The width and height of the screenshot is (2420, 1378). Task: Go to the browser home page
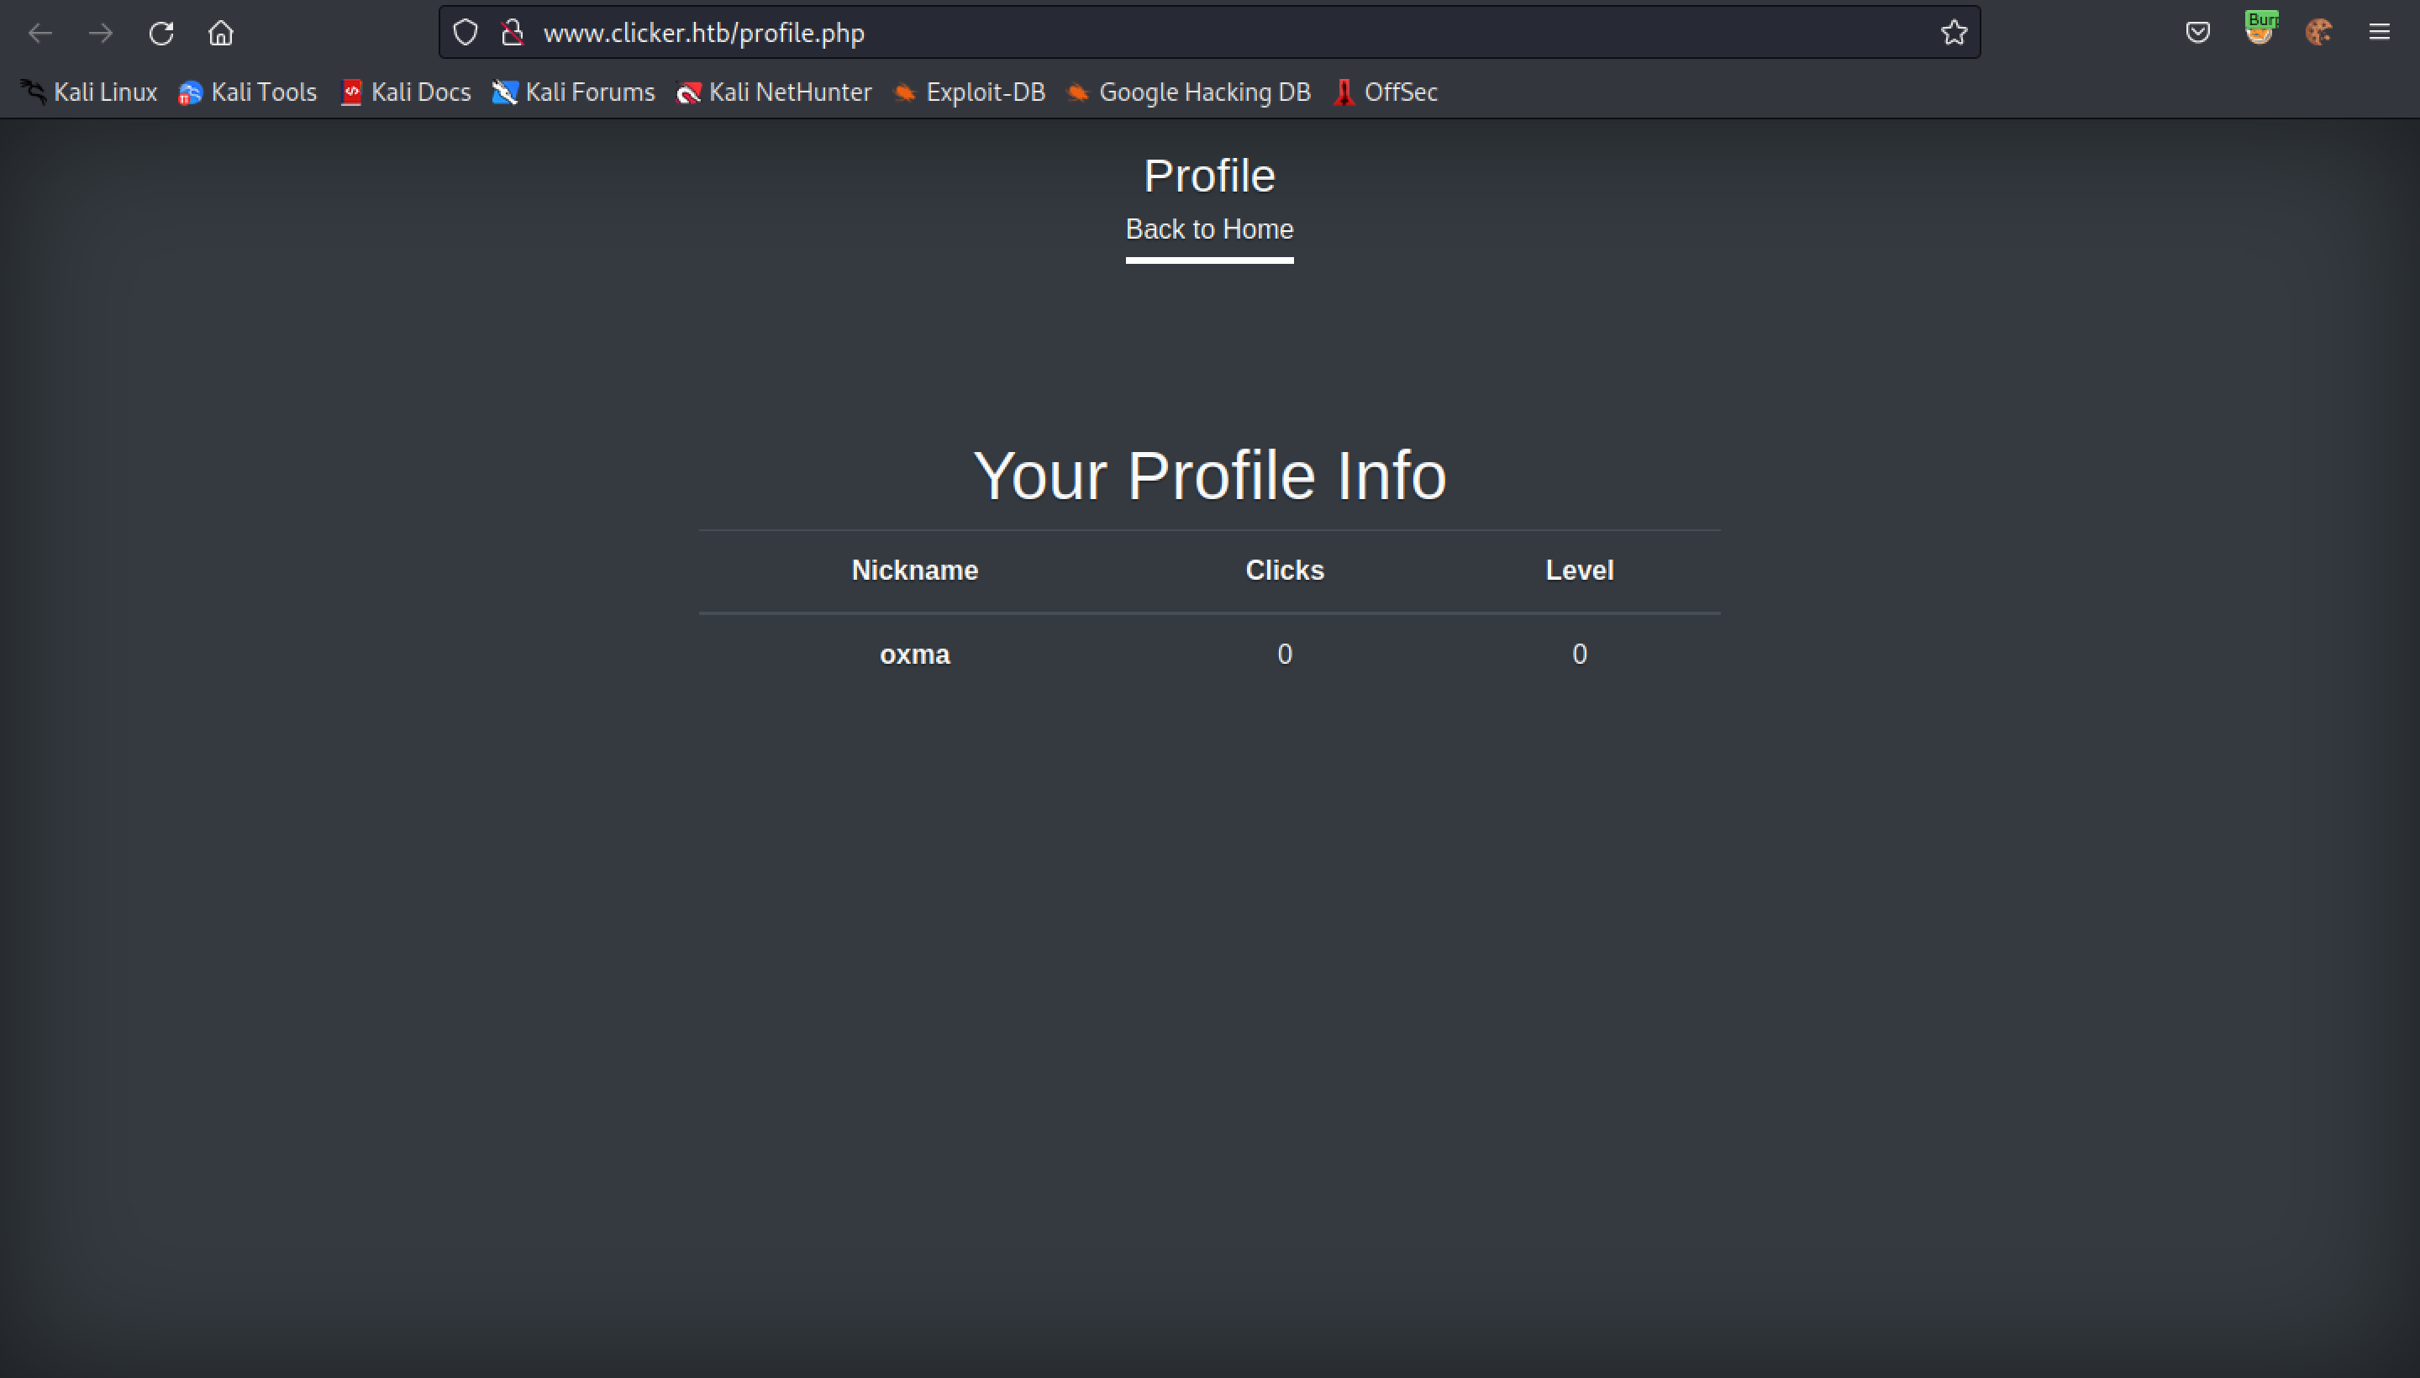point(220,33)
